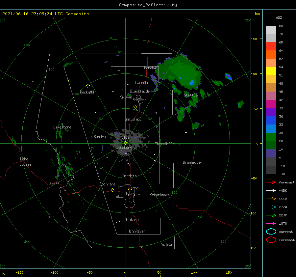Choose the green 22JP arrow icon

[x=271, y=215]
